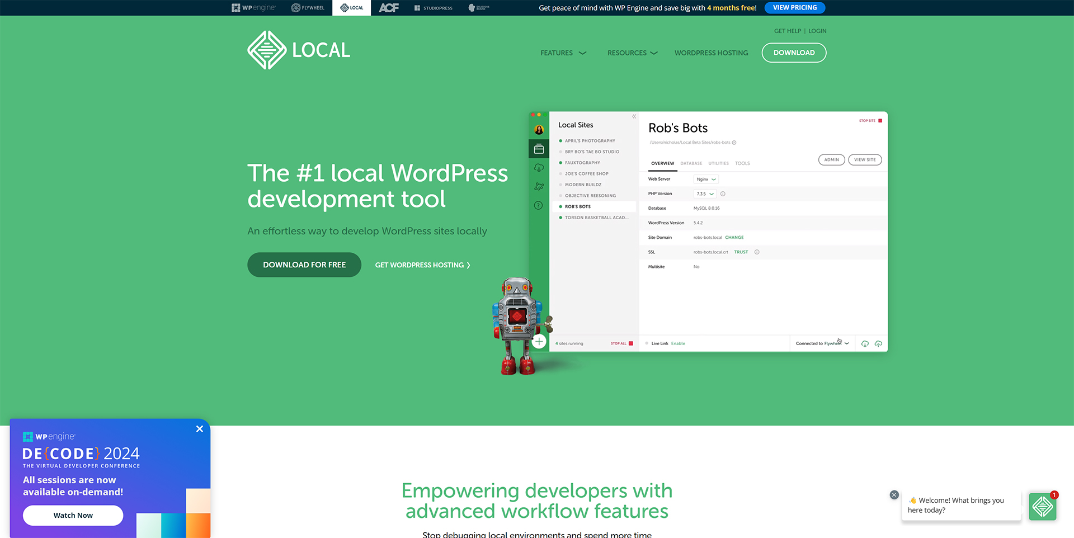1074x538 pixels.
Task: Click the SSL info icon
Action: [757, 252]
